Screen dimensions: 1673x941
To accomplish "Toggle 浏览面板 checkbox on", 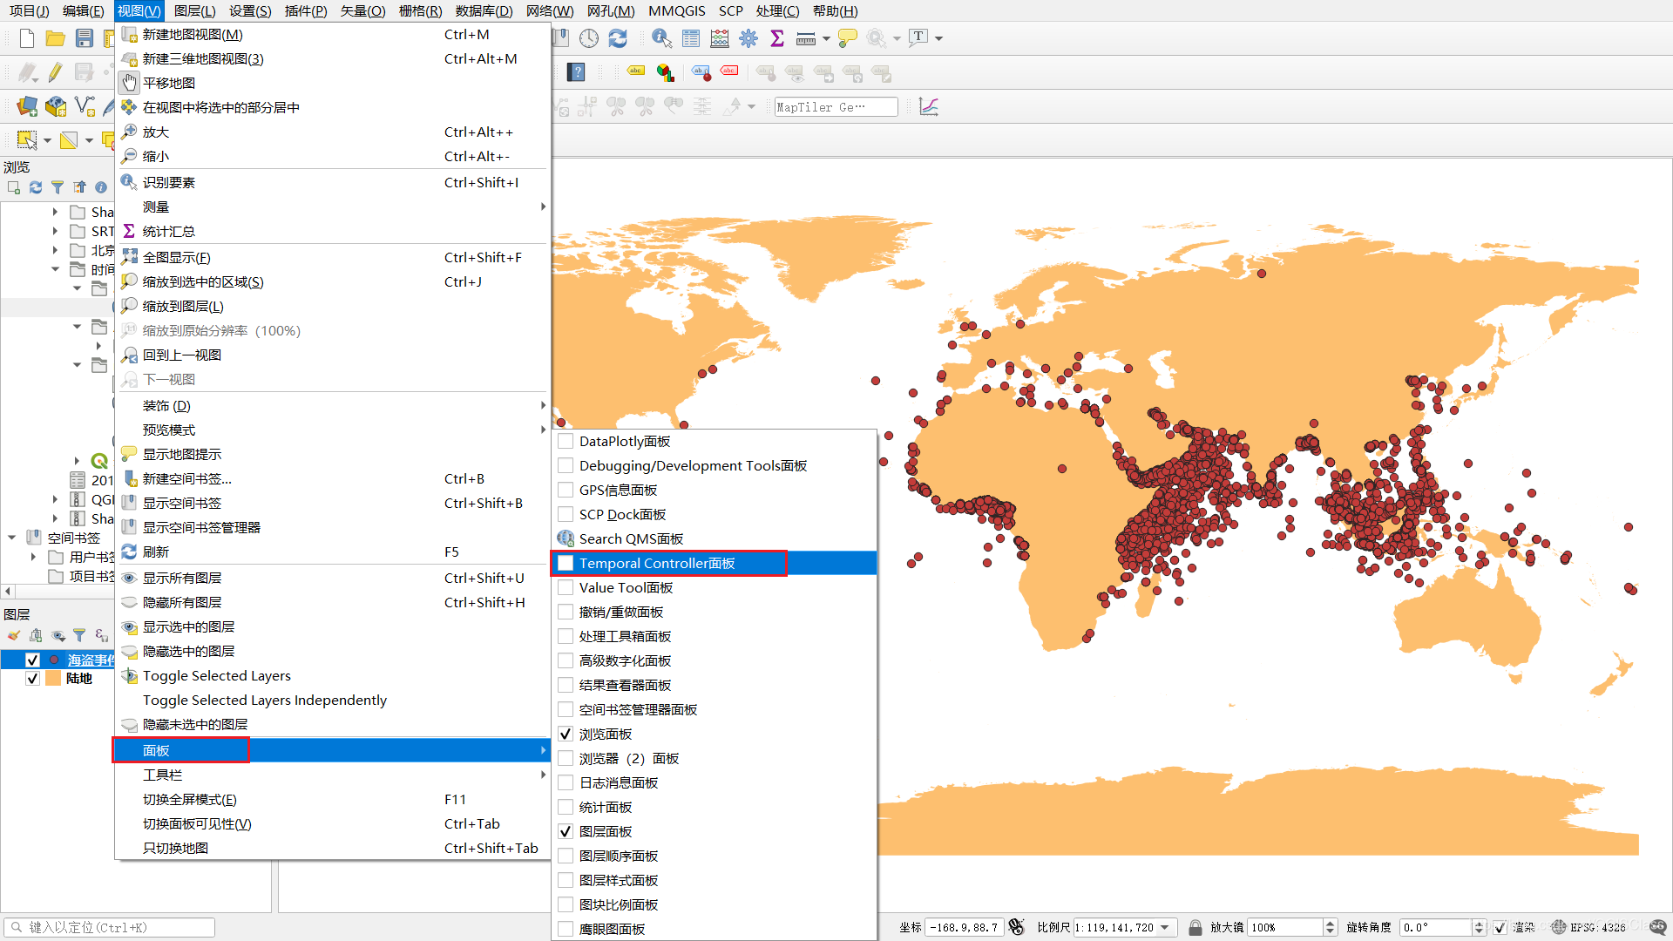I will [566, 733].
